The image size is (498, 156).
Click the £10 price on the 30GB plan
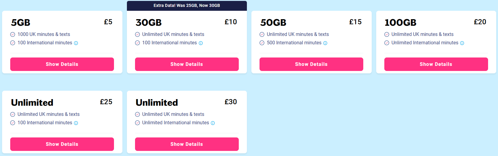(x=231, y=22)
